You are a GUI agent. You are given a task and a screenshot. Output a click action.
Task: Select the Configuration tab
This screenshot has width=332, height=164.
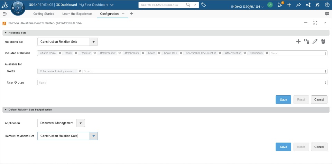click(109, 14)
